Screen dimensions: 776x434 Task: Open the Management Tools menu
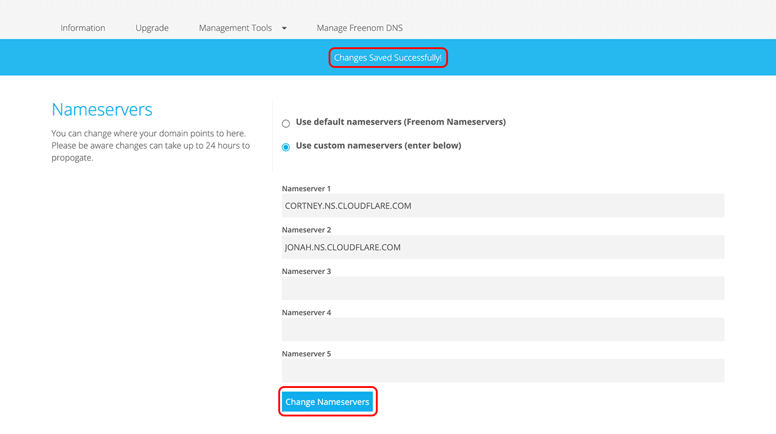click(235, 28)
